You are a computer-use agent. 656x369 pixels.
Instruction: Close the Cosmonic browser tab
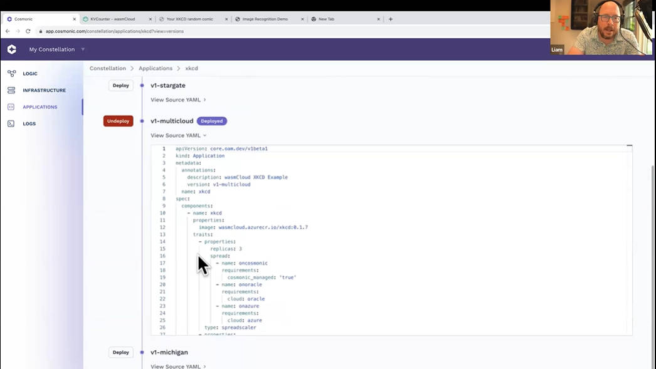point(75,19)
